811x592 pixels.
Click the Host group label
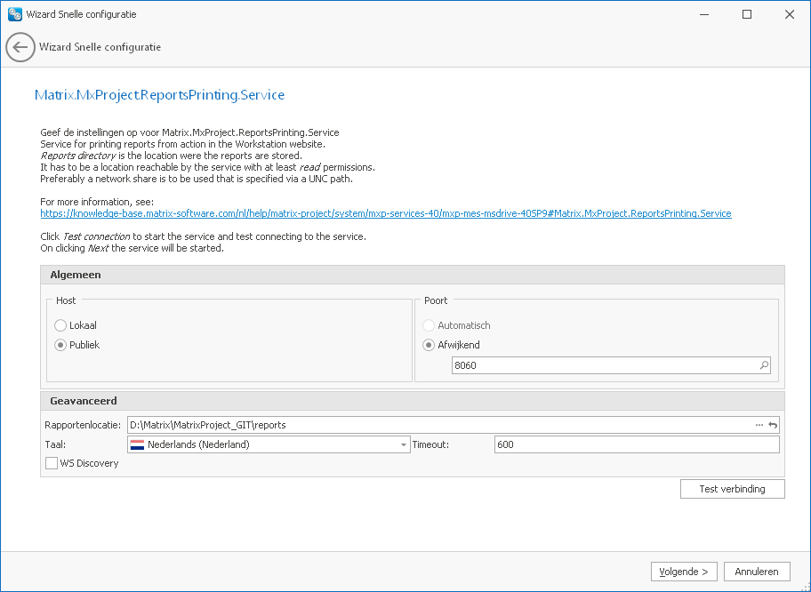coord(66,300)
